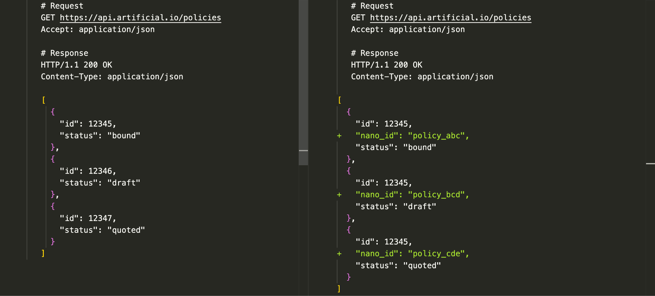Viewport: 655px width, 296px height.
Task: Click the "nano_id": "policy_abc" added line
Action: pyautogui.click(x=412, y=136)
